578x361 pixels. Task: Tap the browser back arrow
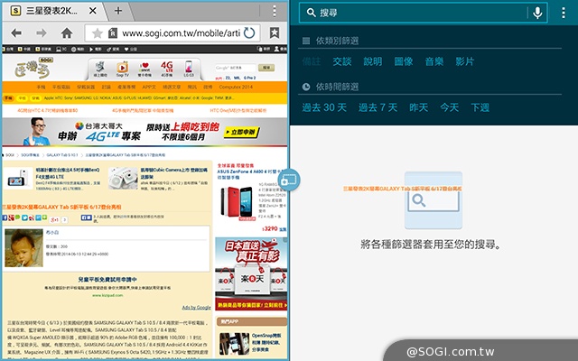16,32
